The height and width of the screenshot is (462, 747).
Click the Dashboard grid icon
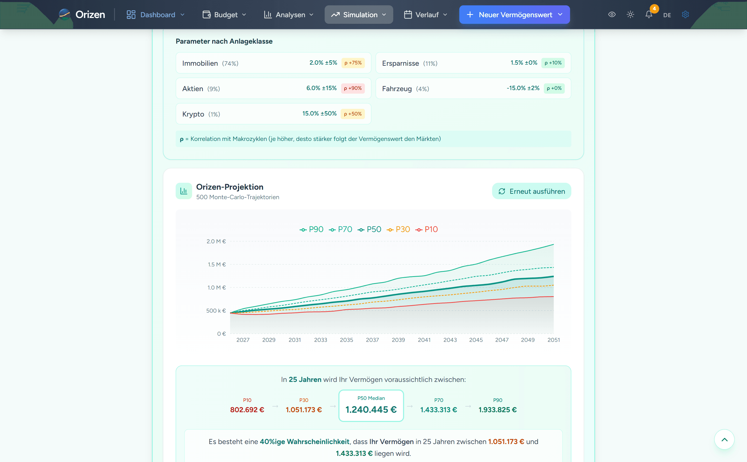[131, 14]
